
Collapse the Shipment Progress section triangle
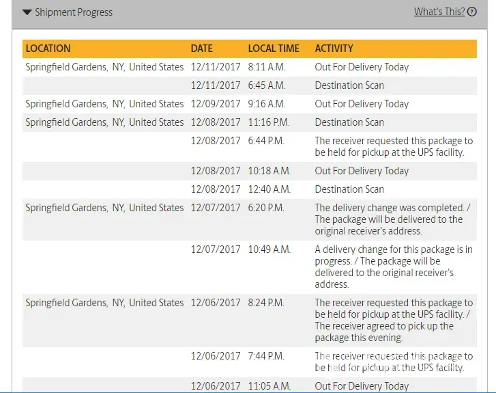click(x=27, y=12)
